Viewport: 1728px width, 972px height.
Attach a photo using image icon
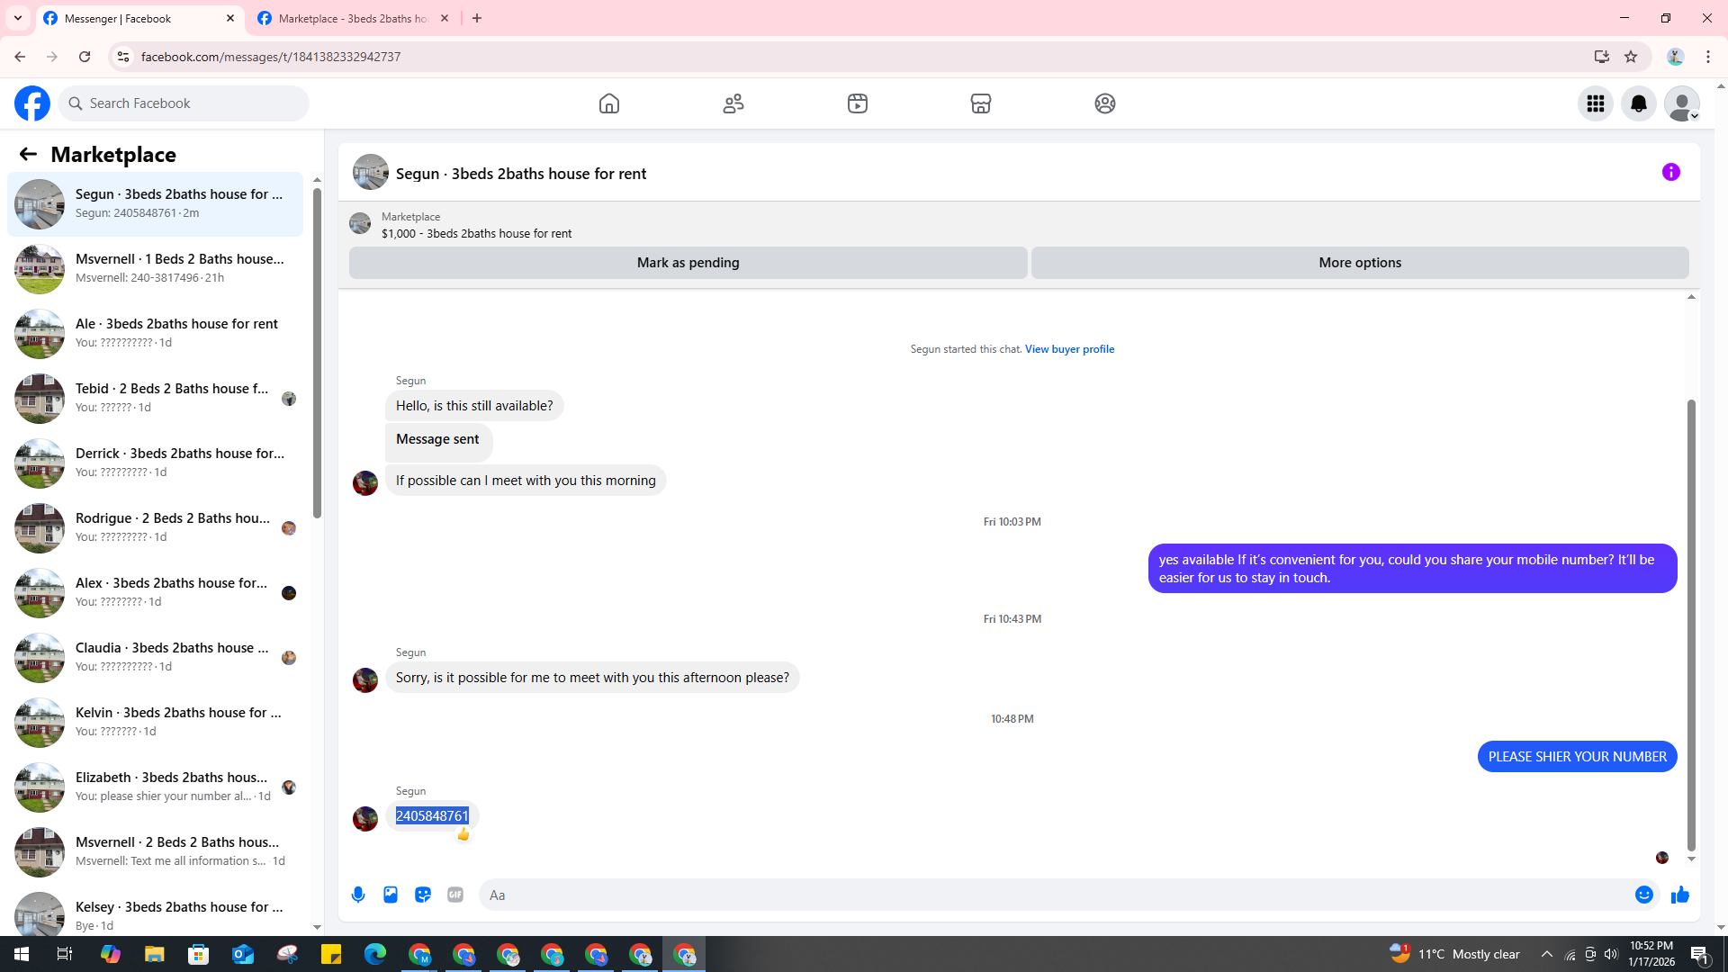tap(391, 895)
